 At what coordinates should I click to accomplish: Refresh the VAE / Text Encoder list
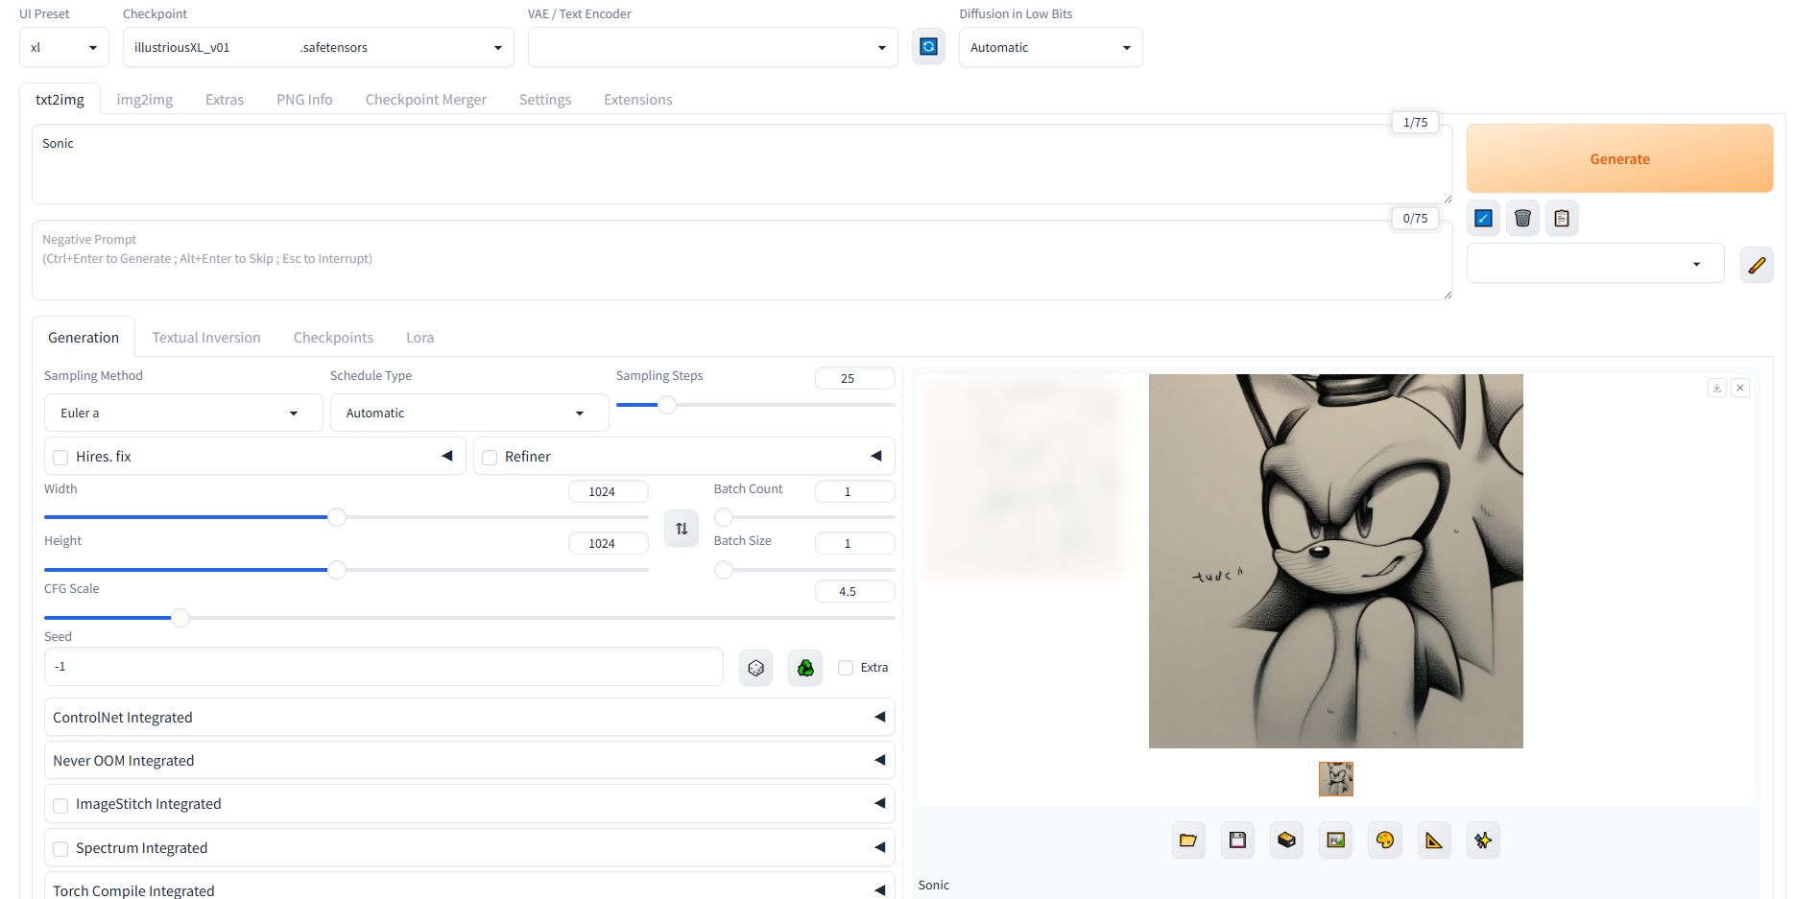928,47
